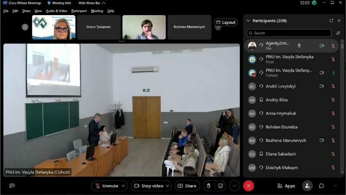Click the participants Search field
Image resolution: width=346 pixels, height=195 pixels.
click(x=289, y=33)
